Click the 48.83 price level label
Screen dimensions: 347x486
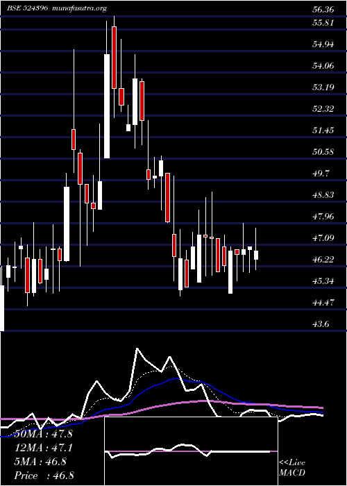(323, 194)
